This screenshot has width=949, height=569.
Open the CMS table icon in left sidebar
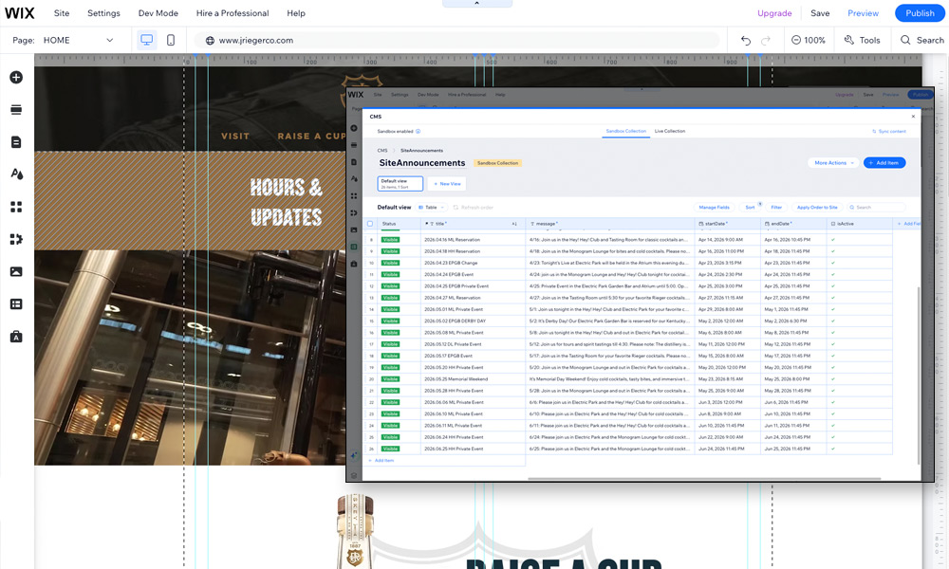click(x=16, y=304)
